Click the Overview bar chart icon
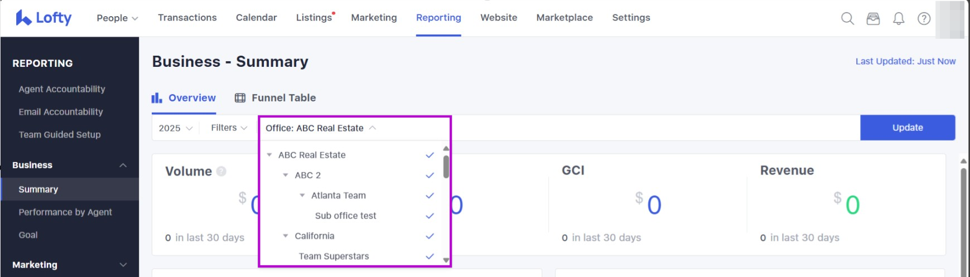The image size is (970, 277). [x=157, y=98]
